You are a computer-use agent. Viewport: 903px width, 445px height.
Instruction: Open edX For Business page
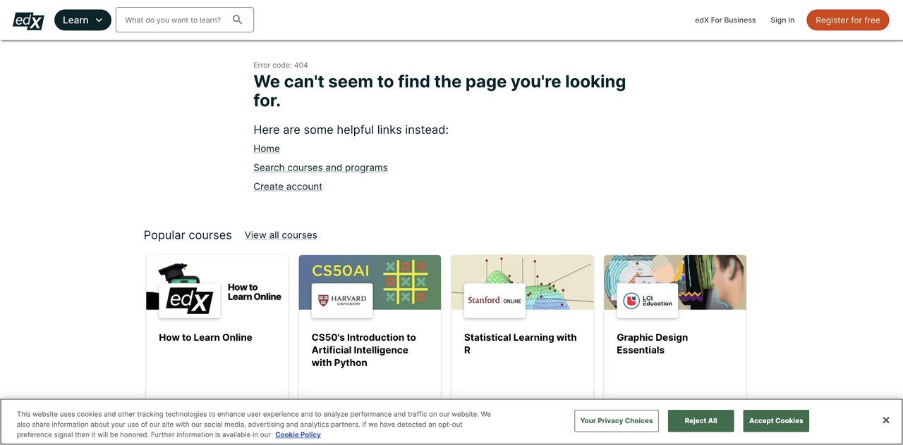click(725, 20)
